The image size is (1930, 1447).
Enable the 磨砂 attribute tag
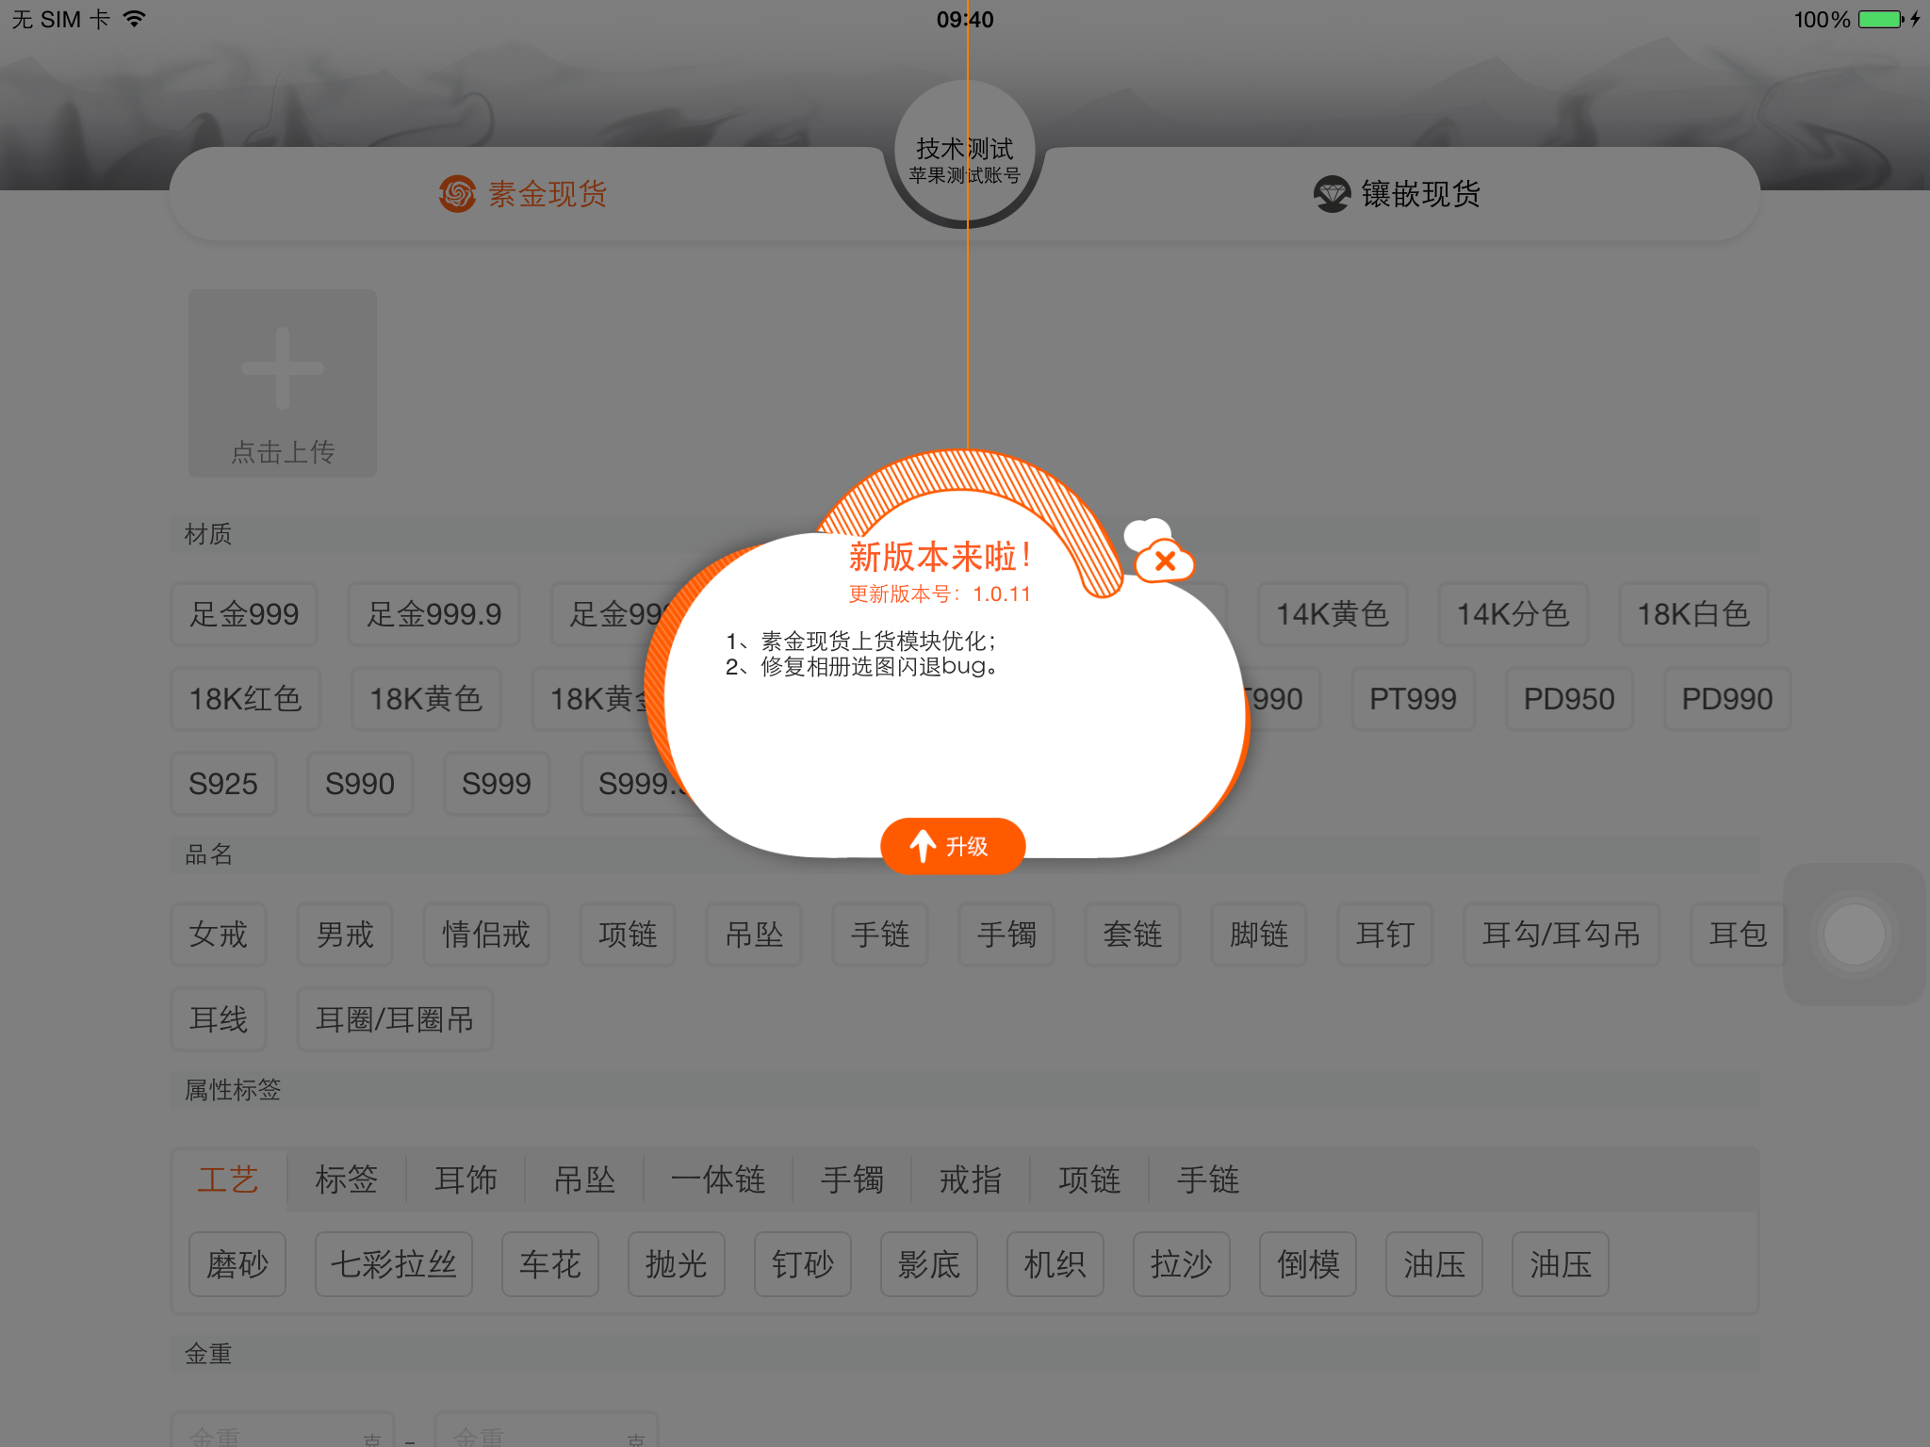237,1264
